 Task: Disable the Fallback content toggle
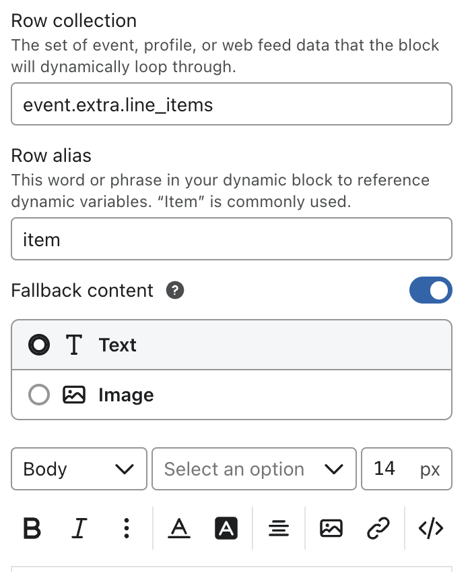pos(431,290)
